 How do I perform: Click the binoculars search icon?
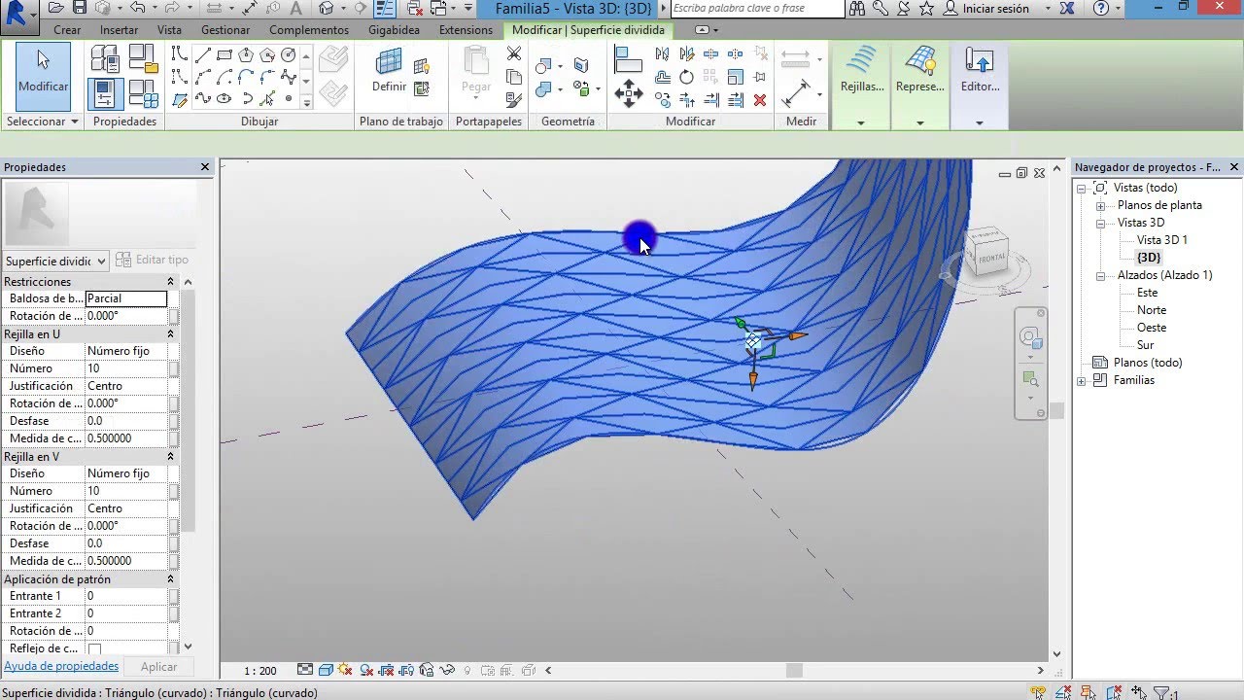pos(857,8)
